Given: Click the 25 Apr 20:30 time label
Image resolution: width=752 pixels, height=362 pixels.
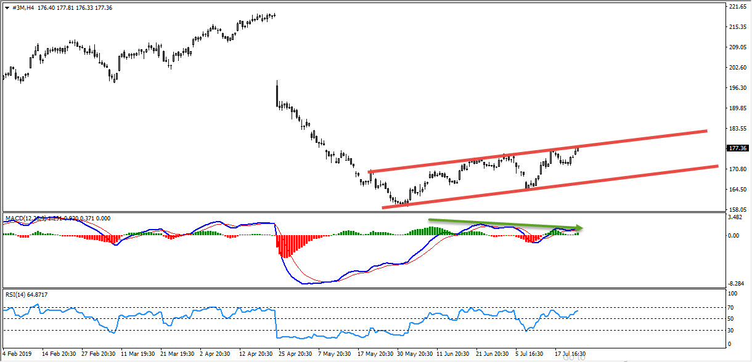Looking at the screenshot, I should (295, 354).
